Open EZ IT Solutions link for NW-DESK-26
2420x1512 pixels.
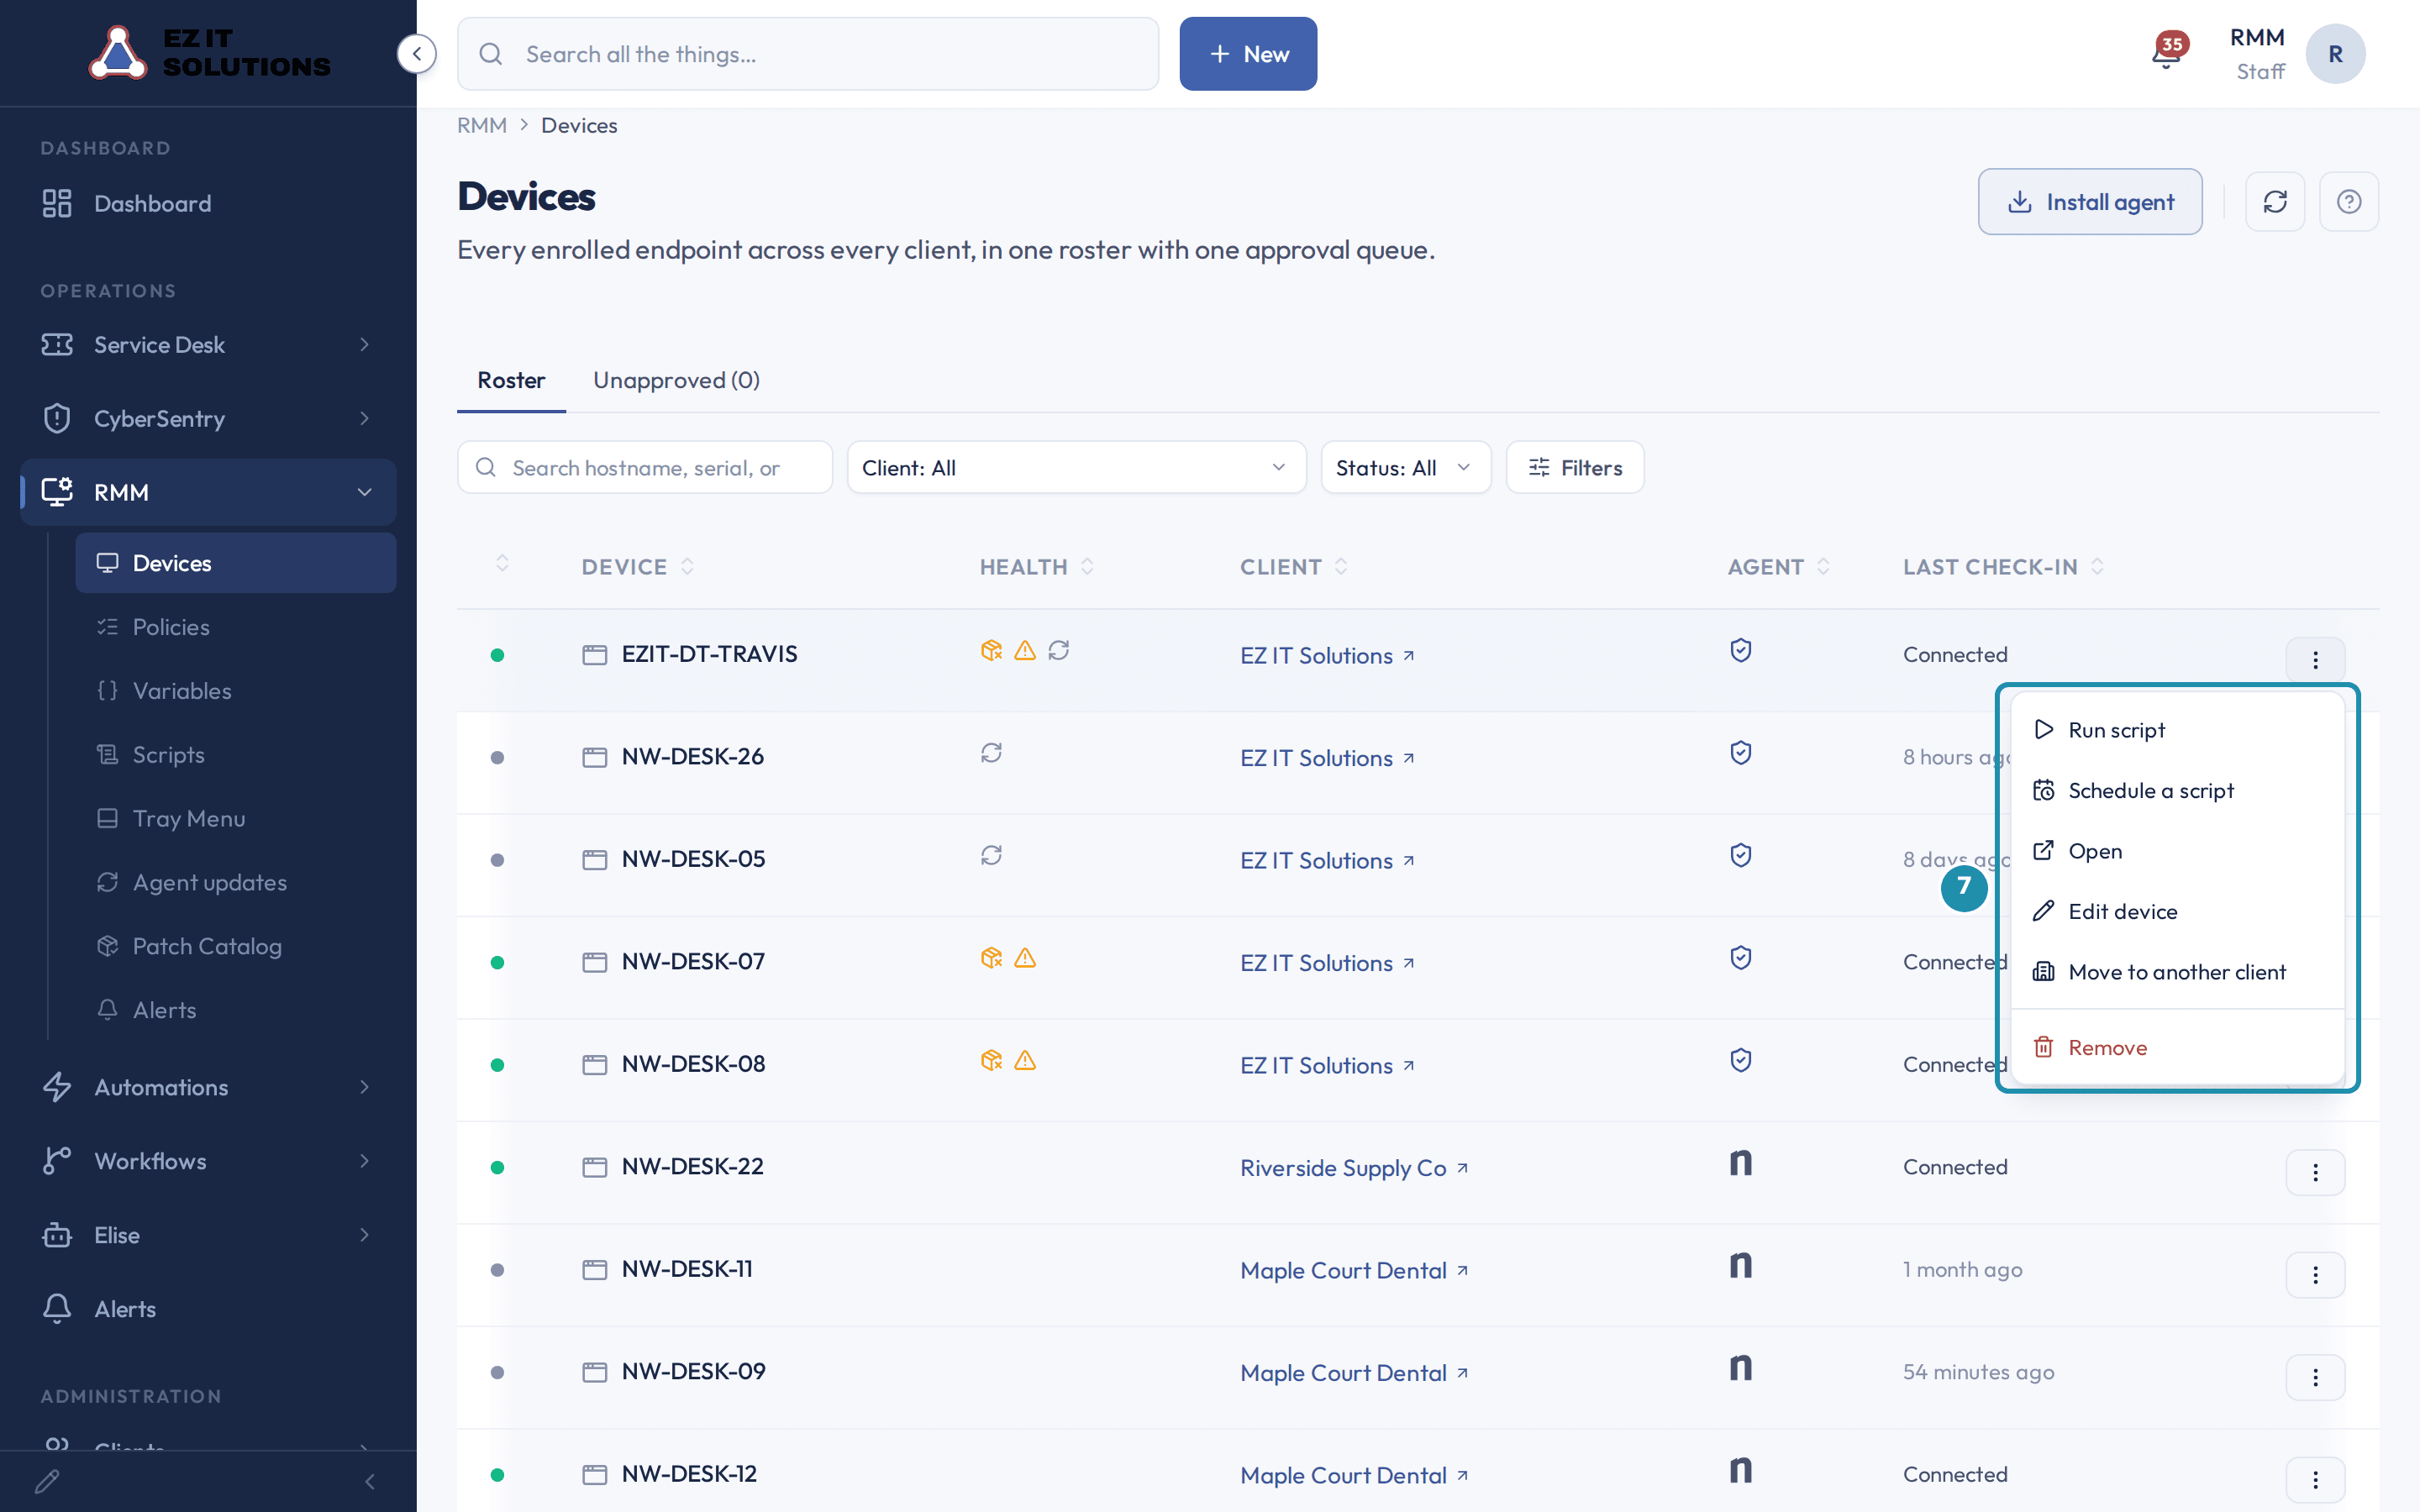tap(1327, 758)
